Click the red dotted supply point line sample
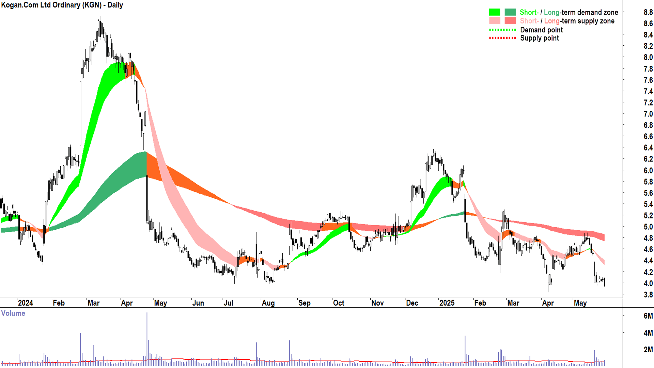654x368 pixels. click(502, 38)
